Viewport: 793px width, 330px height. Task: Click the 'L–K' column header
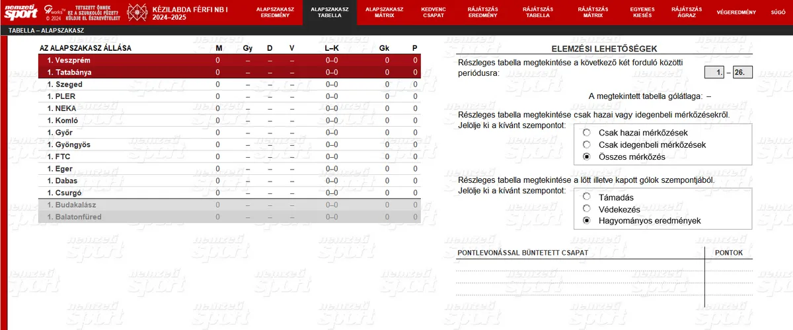point(332,48)
